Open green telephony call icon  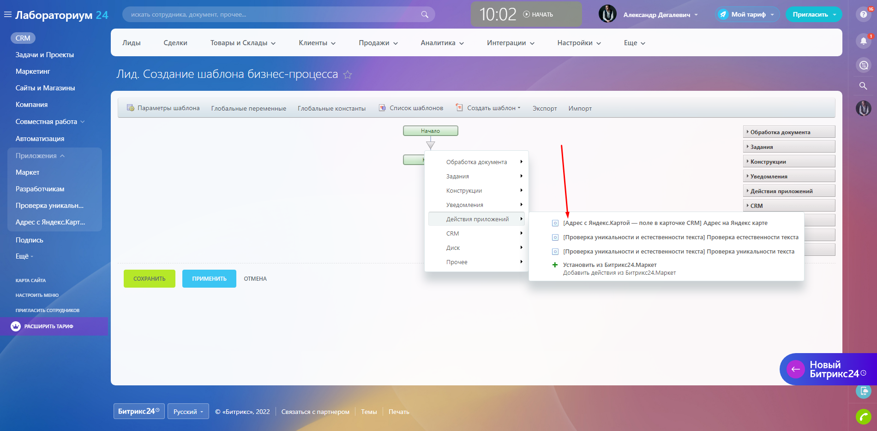pos(863,417)
